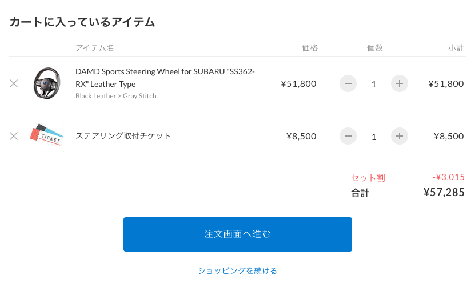Increase quantity of ステアリング取付チケット
Screen dimensions: 475x295
400,136
